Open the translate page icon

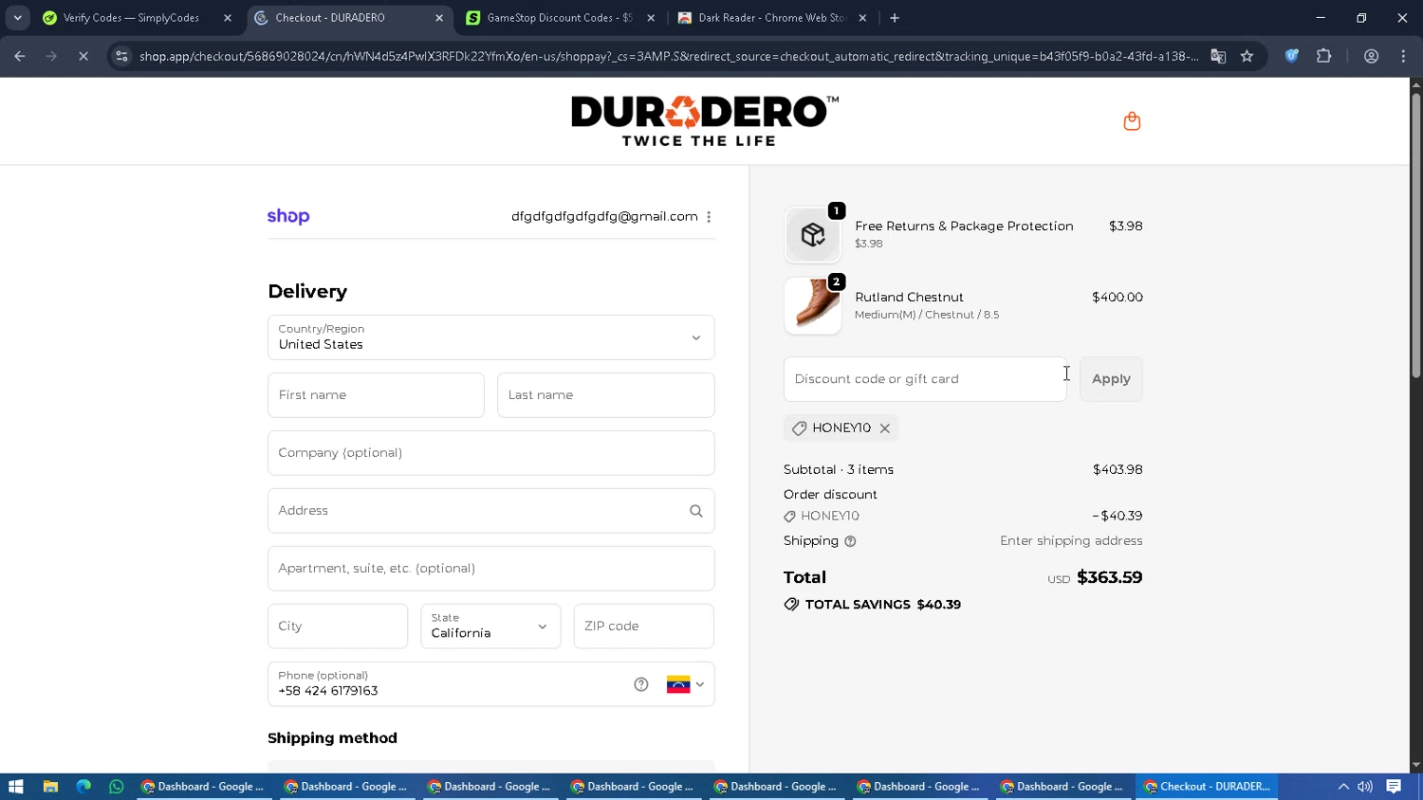(x=1218, y=56)
